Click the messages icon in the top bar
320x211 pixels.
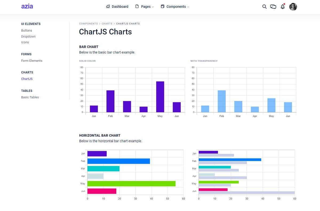click(x=273, y=6)
